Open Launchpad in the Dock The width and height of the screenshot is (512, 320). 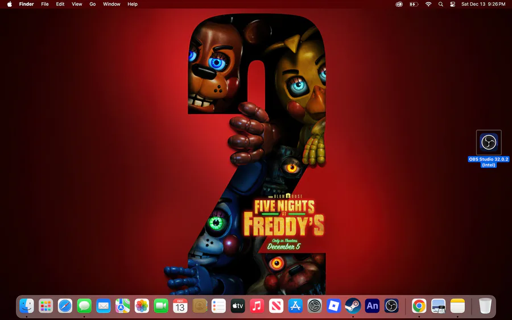tap(46, 306)
